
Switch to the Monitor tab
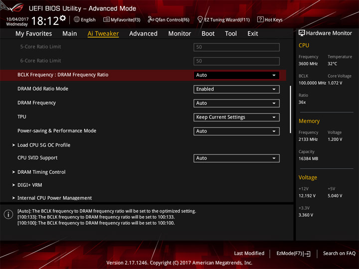[x=179, y=34]
